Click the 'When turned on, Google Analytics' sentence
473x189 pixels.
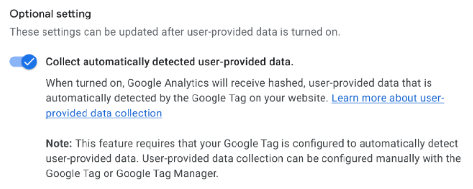coord(127,83)
